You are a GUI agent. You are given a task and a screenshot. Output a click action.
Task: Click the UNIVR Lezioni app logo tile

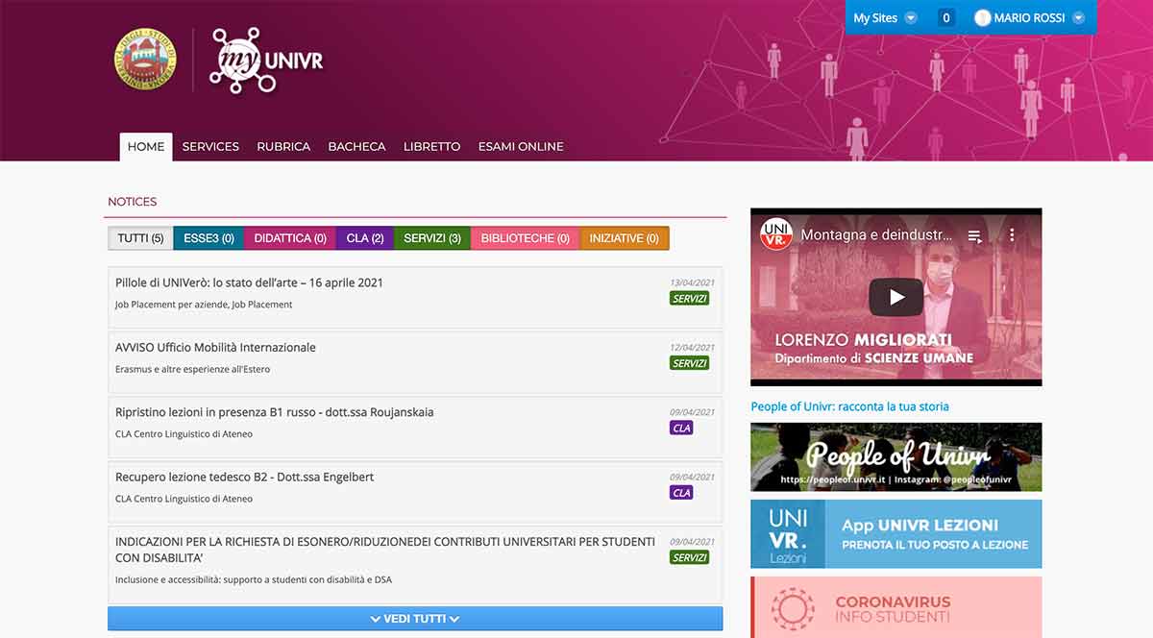click(x=788, y=534)
